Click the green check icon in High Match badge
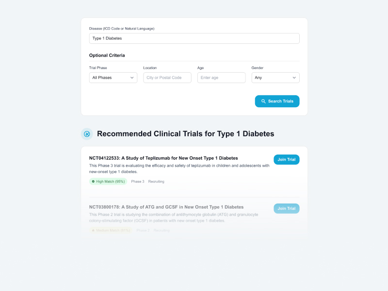 93,181
